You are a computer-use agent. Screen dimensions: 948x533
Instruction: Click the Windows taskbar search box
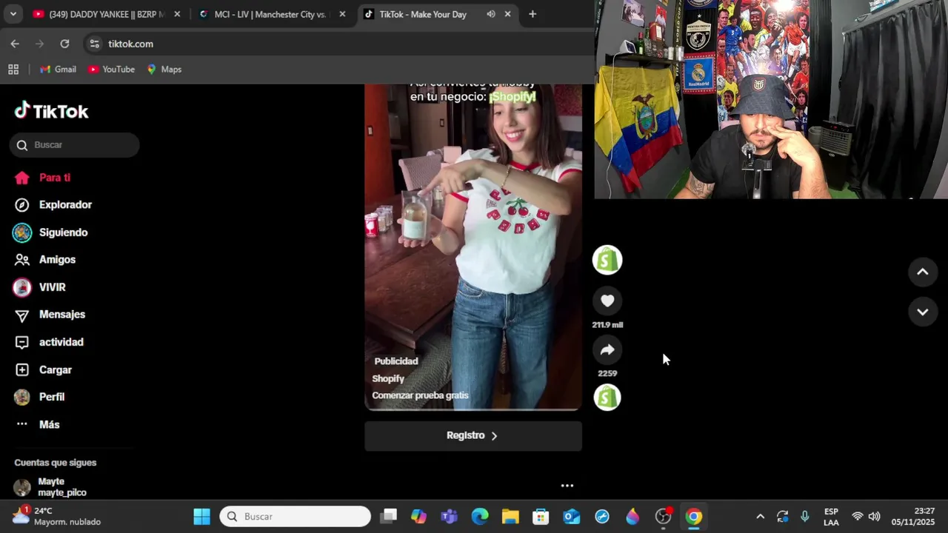point(295,516)
